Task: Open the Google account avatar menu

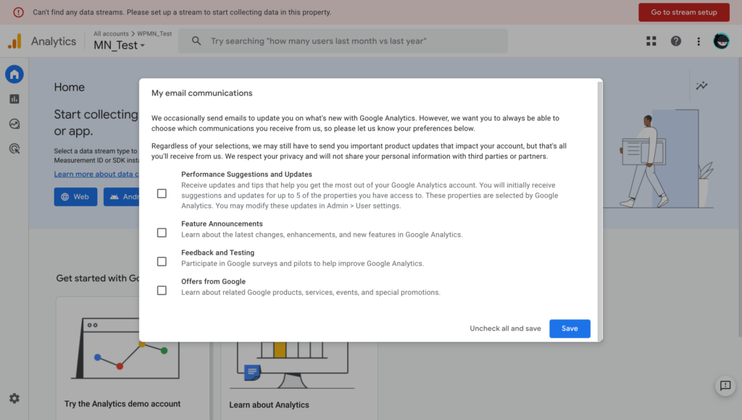Action: [x=721, y=41]
